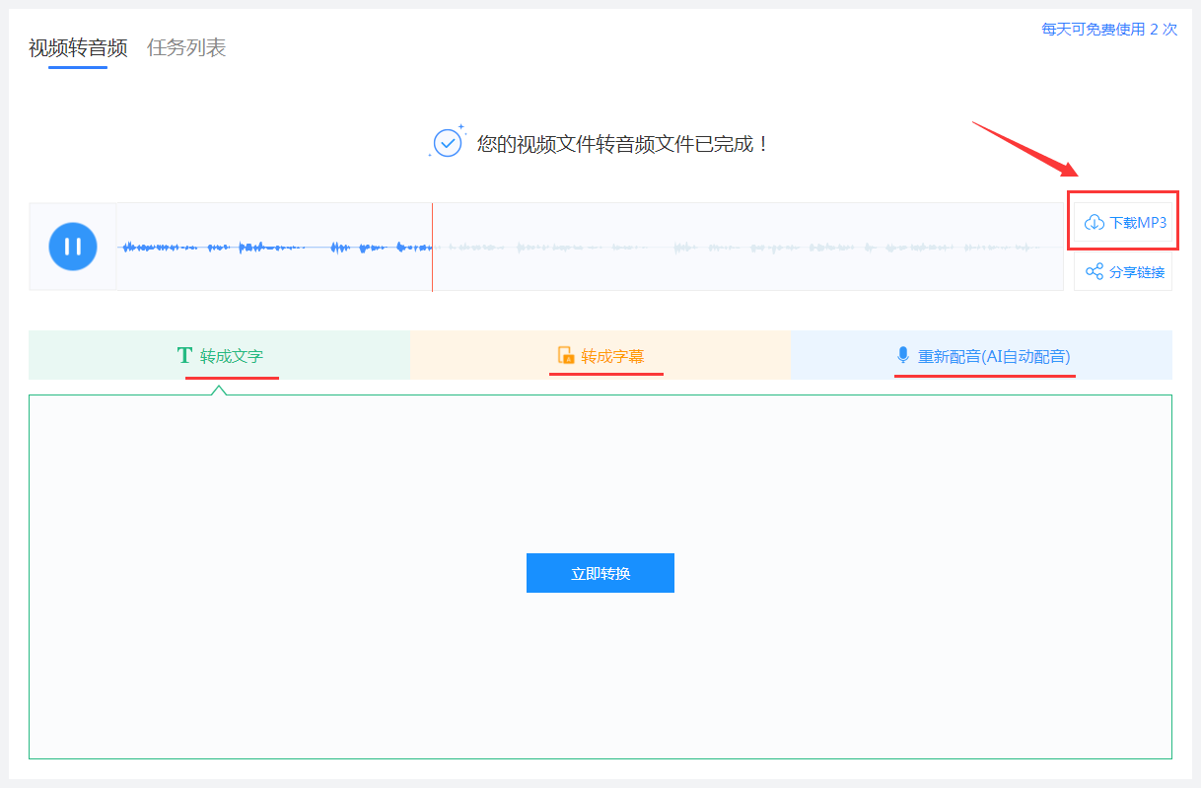Click the red playhead marker on the waveform
The height and width of the screenshot is (788, 1201).
click(432, 247)
